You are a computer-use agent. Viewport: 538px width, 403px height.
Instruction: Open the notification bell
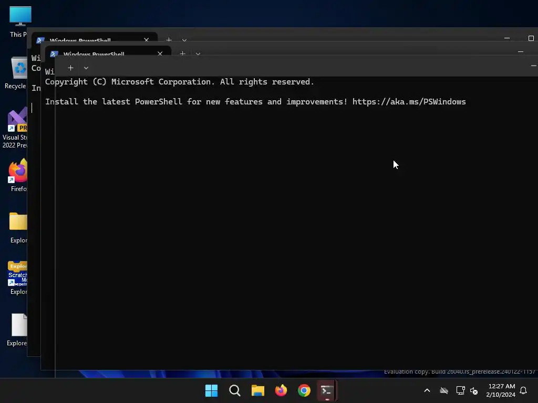[523, 390]
